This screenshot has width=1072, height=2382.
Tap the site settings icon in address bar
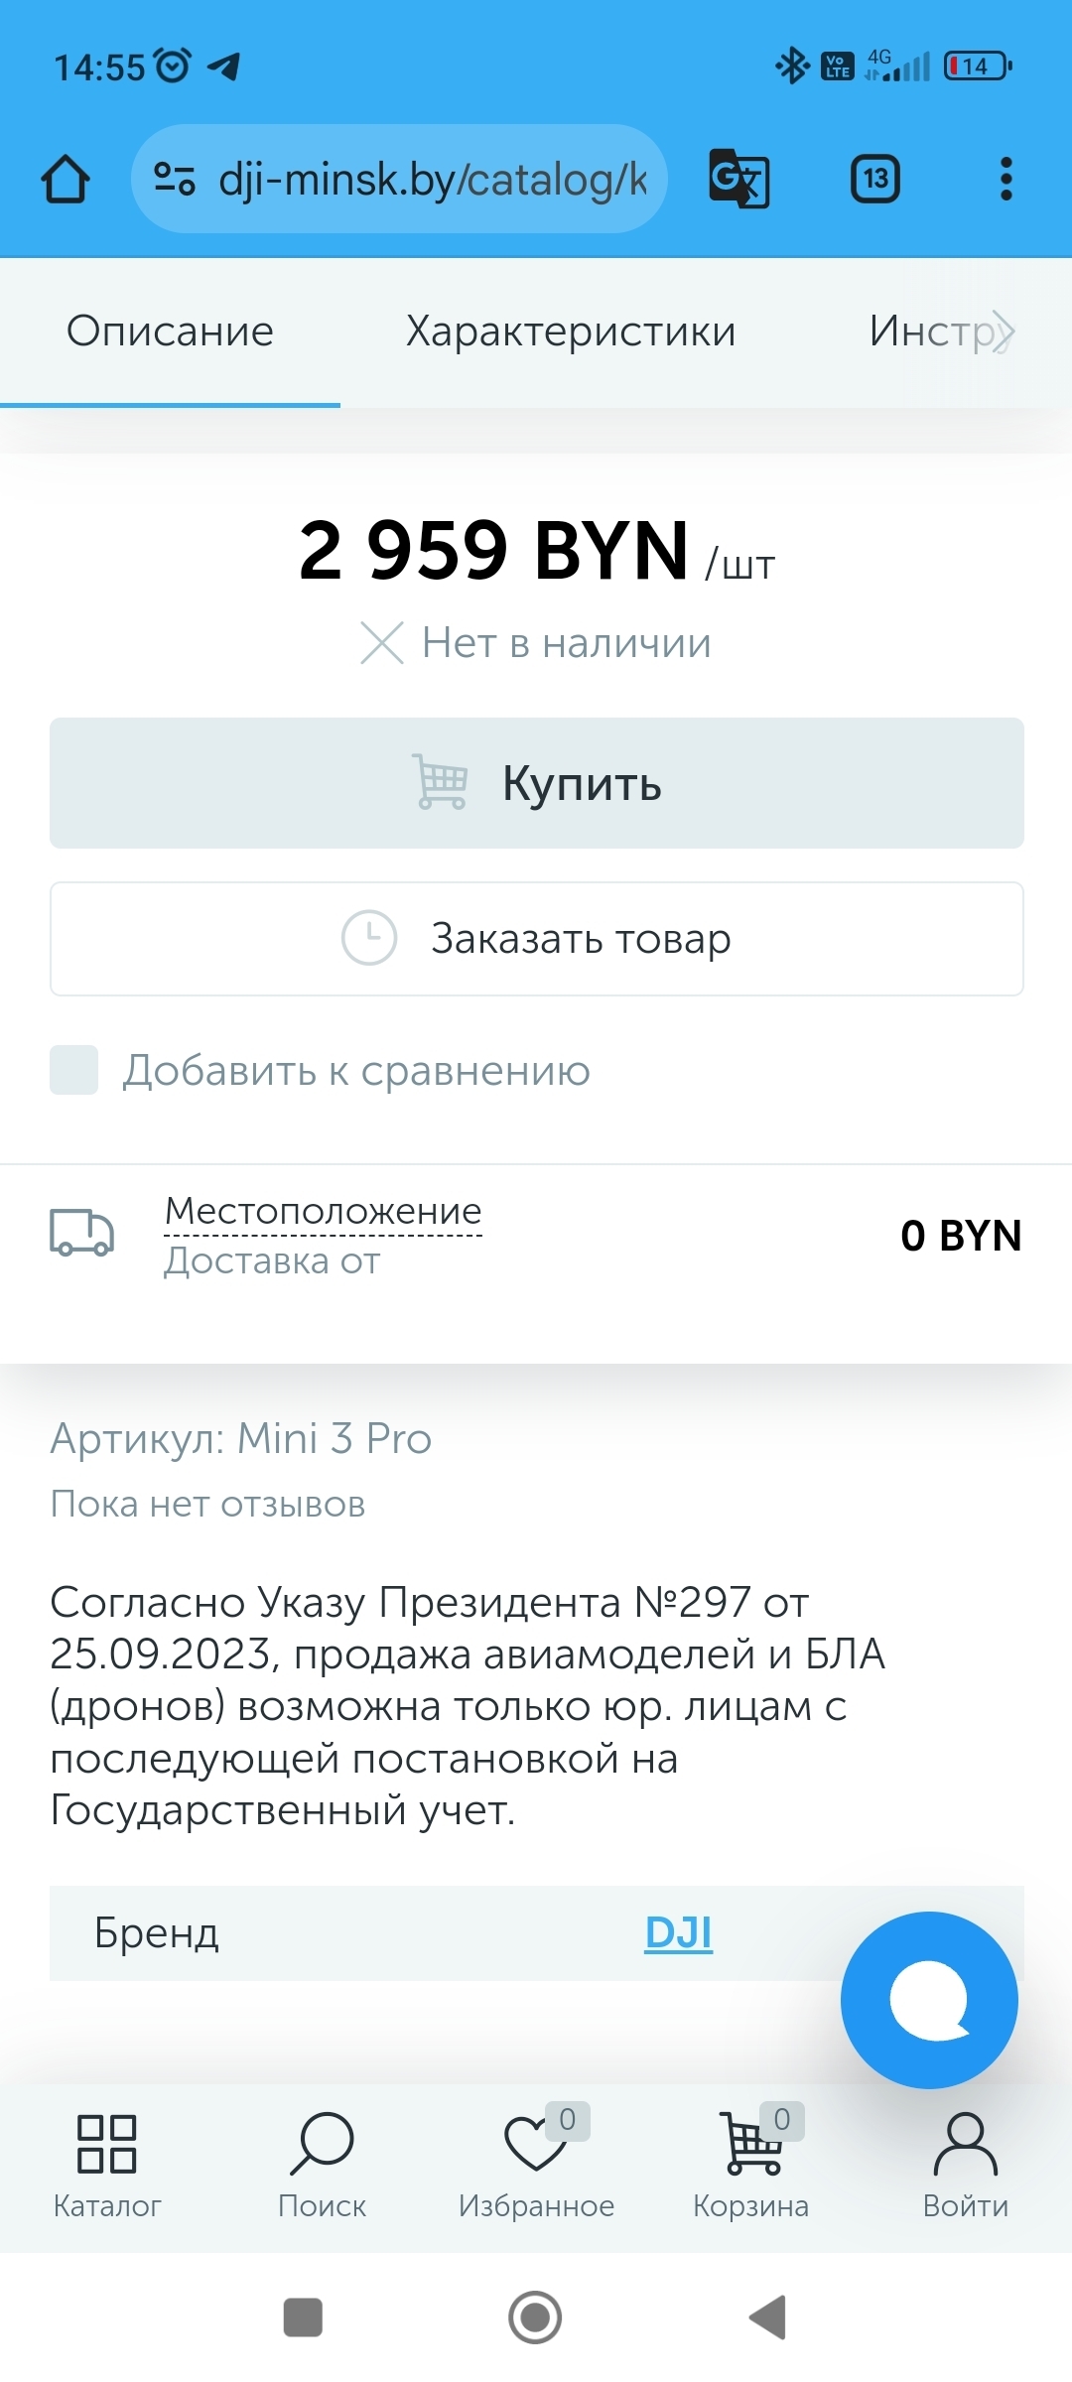175,179
